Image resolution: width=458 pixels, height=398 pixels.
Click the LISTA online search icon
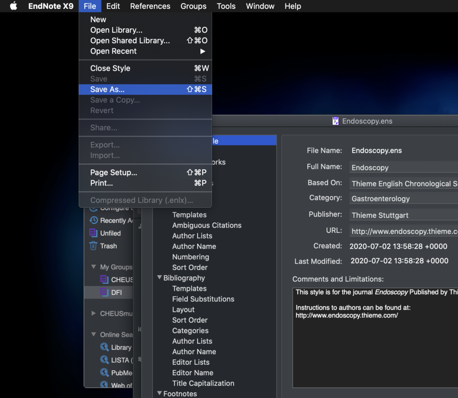coord(104,359)
